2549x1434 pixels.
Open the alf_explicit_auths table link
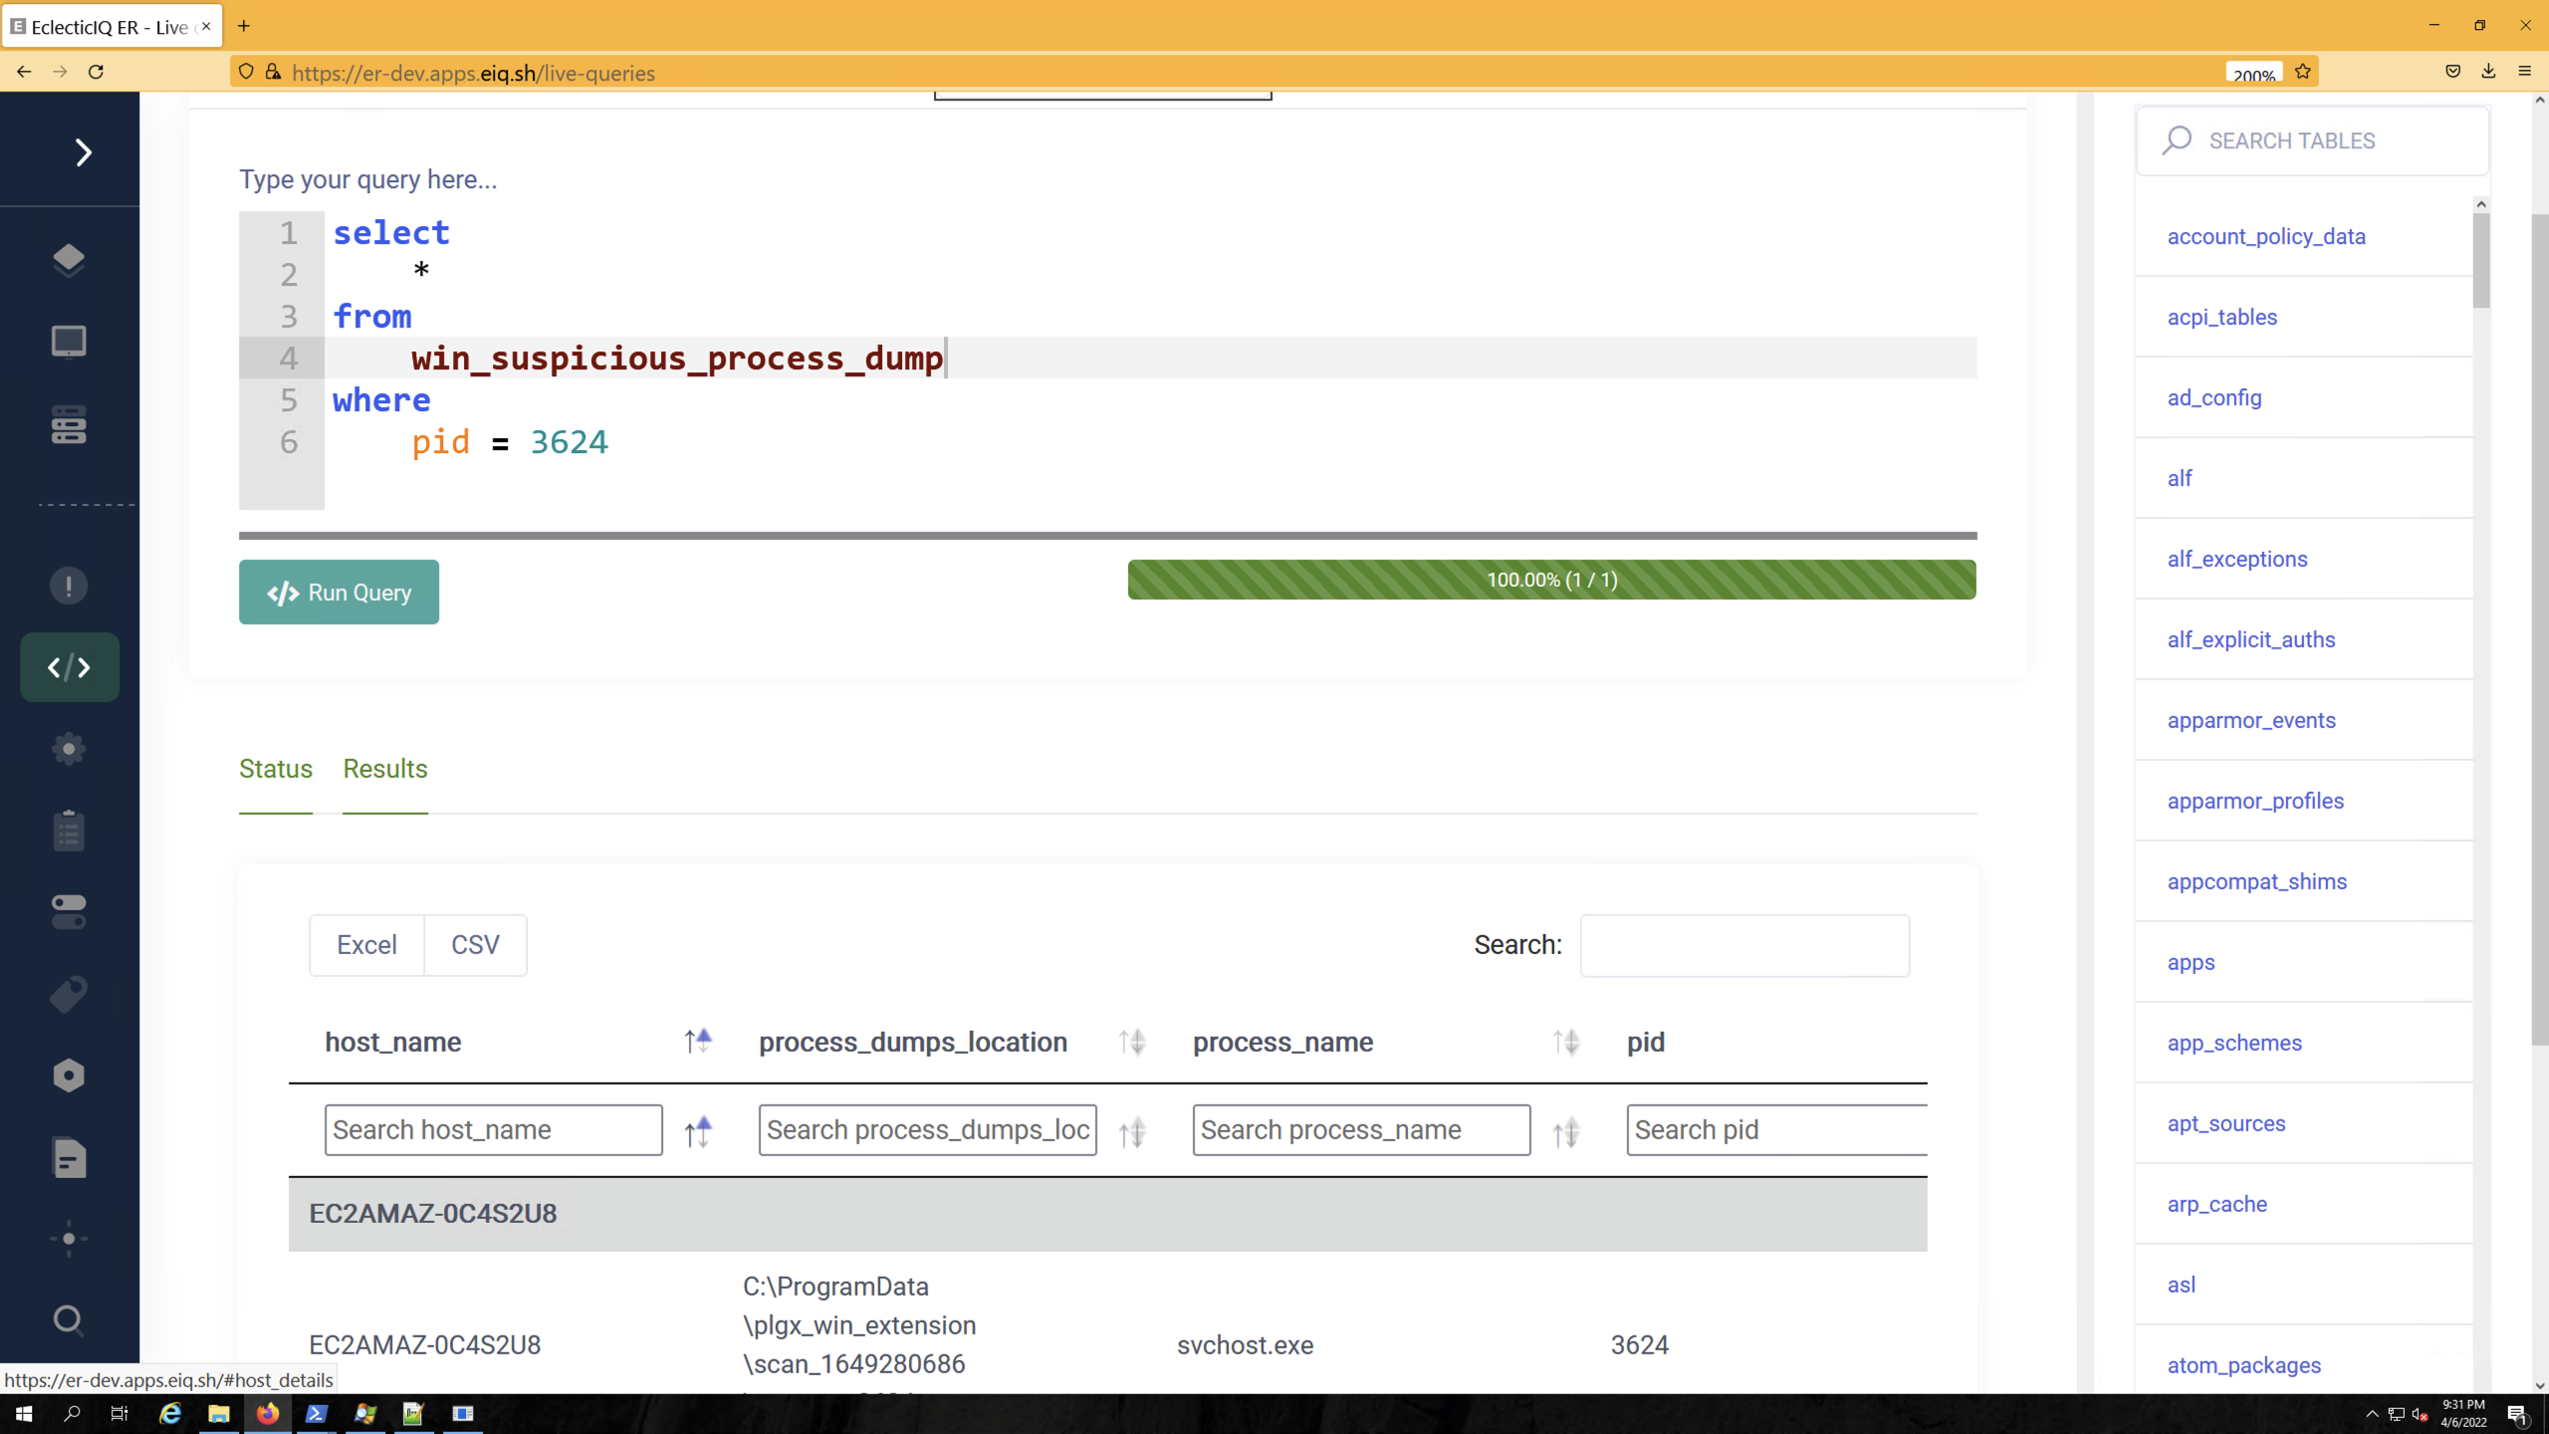tap(2251, 640)
